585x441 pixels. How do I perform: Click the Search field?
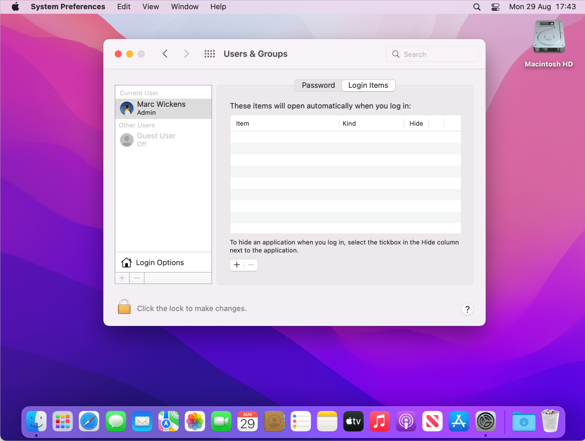[x=432, y=54]
